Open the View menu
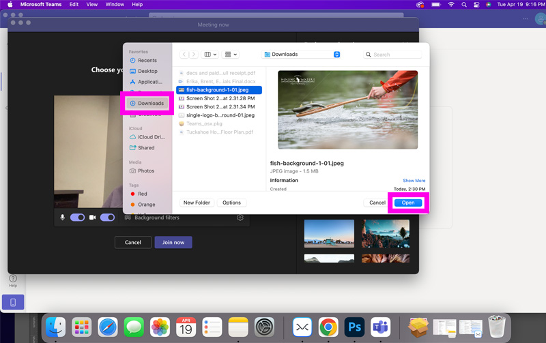The image size is (546, 343). coord(92,5)
